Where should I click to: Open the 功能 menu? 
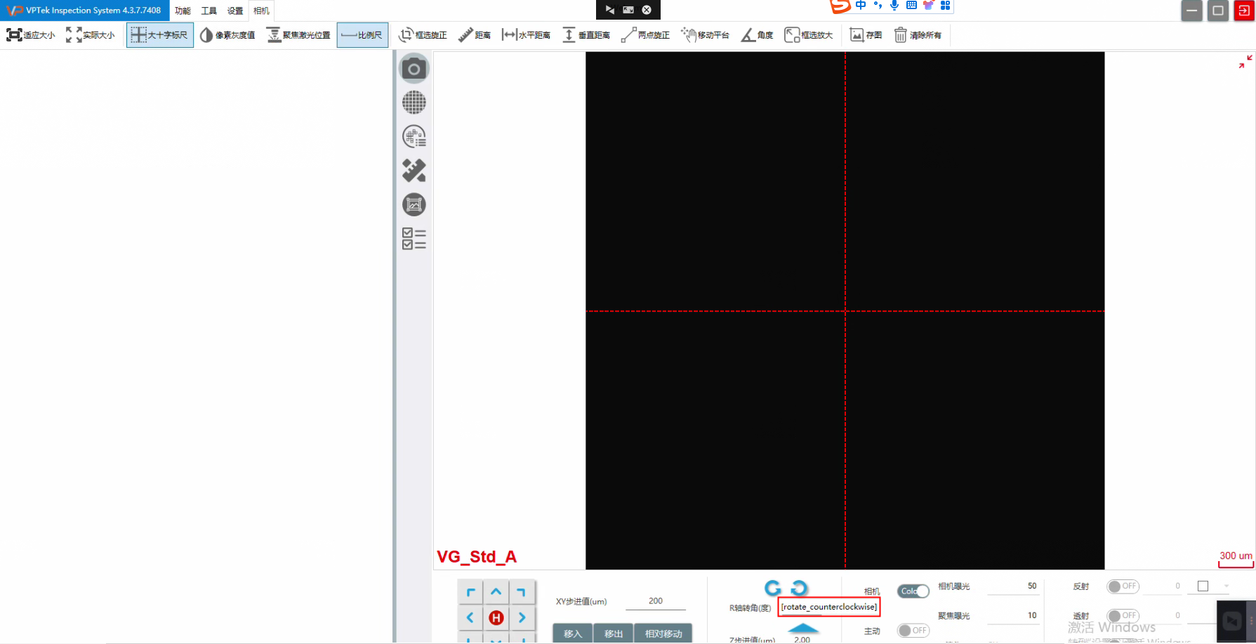click(183, 11)
